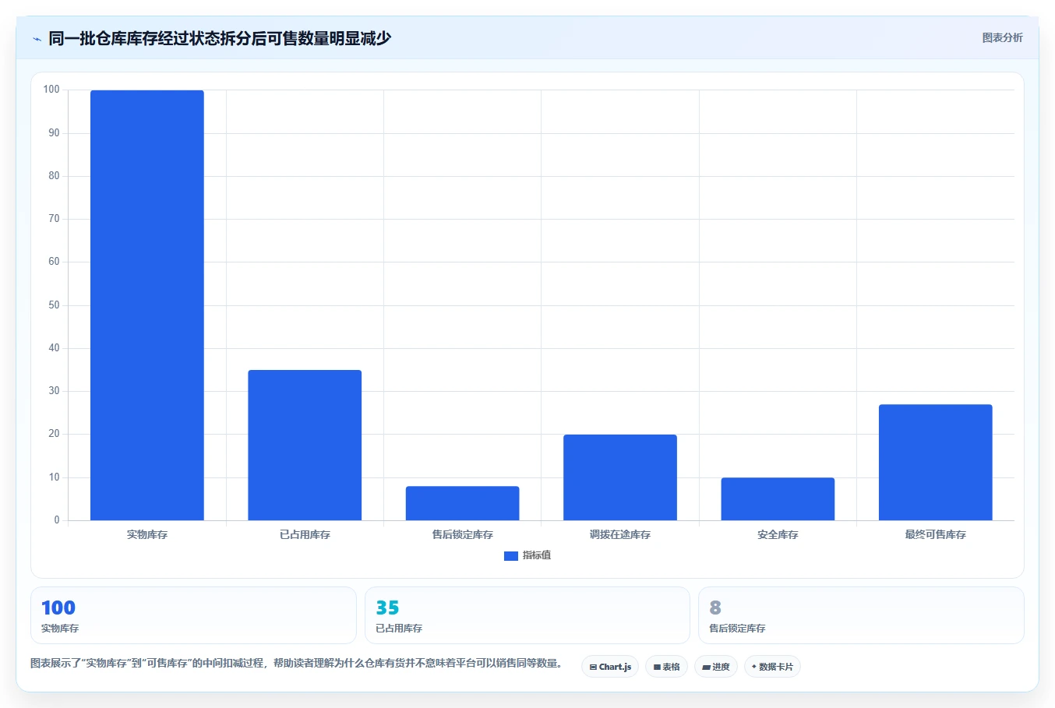The width and height of the screenshot is (1055, 708).
Task: Click the 调拨在途库存 x-axis label
Action: pos(620,535)
